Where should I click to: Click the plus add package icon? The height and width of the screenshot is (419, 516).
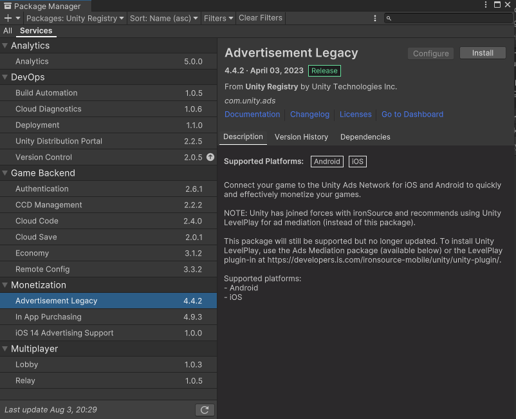click(x=8, y=19)
